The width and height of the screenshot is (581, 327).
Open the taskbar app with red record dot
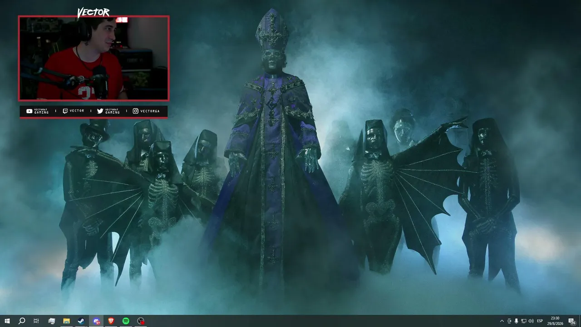(141, 321)
